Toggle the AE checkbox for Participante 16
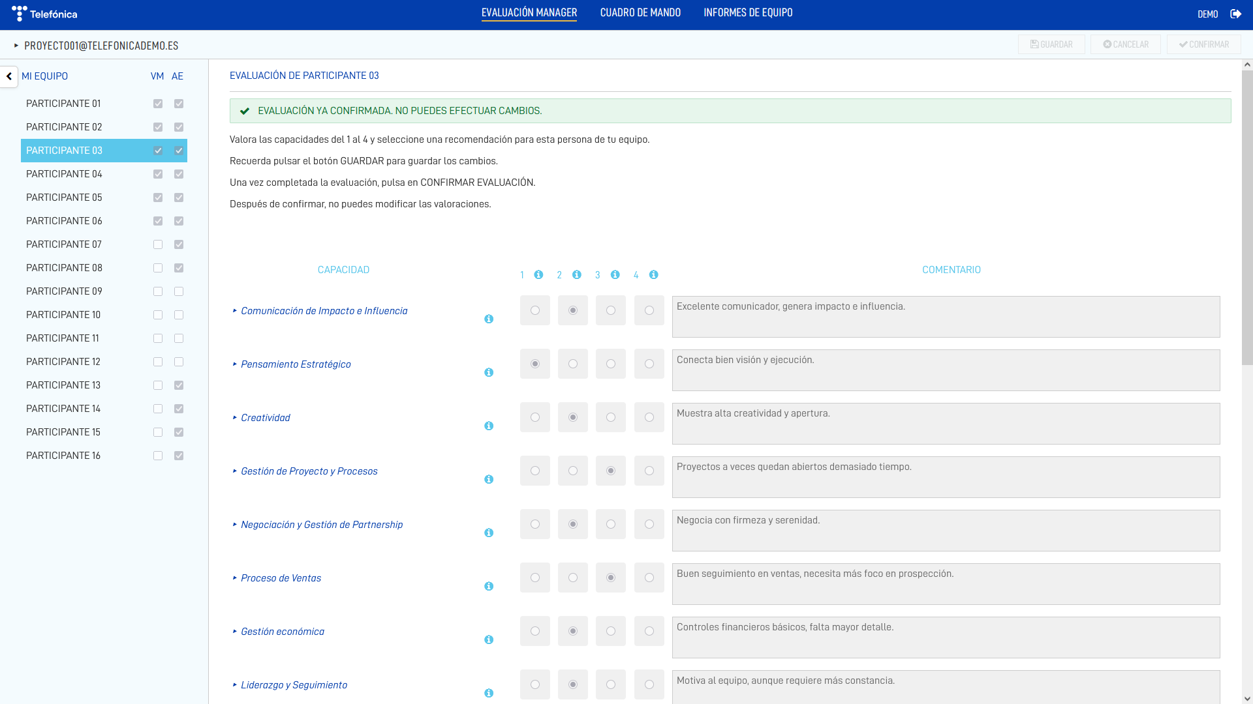The height and width of the screenshot is (704, 1253). coord(178,456)
